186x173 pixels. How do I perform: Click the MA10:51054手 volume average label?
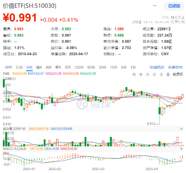pyautogui.click(x=62, y=129)
